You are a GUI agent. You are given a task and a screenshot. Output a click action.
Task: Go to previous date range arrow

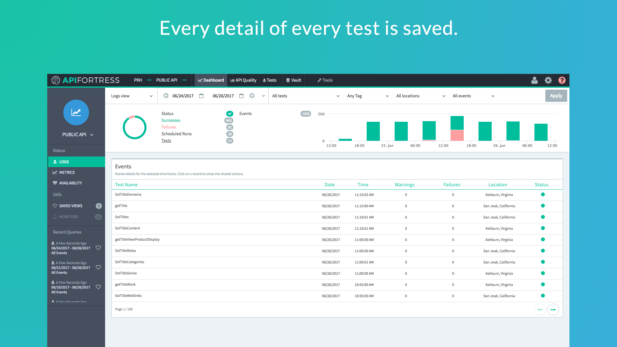(166, 96)
